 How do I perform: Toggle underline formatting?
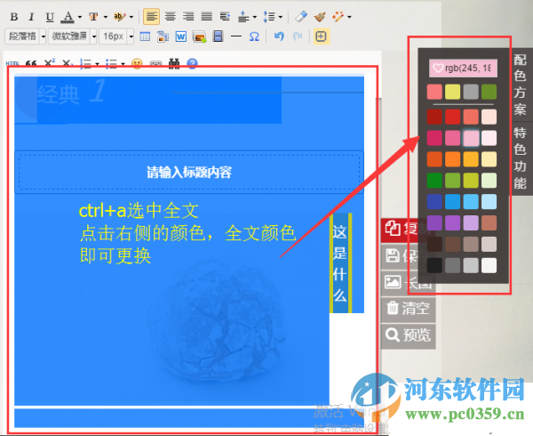tap(50, 17)
